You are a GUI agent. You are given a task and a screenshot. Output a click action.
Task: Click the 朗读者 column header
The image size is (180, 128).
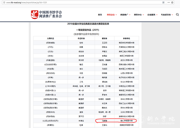[105, 38]
